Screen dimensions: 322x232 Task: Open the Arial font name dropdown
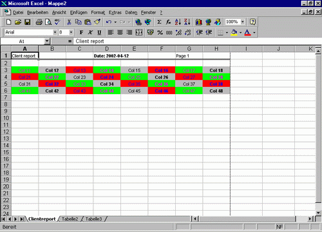[x=55, y=32]
